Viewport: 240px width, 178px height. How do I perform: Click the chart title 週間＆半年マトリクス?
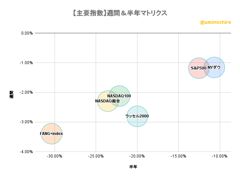click(120, 13)
